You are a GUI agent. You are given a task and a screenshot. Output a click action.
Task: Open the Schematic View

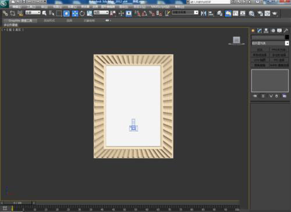pos(243,13)
